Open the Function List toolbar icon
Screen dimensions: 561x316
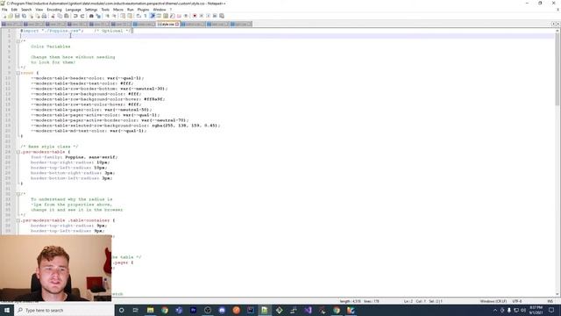click(173, 16)
